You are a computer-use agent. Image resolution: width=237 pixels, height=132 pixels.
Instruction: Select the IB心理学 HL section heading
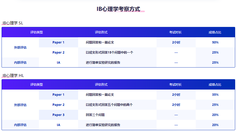click(x=13, y=75)
